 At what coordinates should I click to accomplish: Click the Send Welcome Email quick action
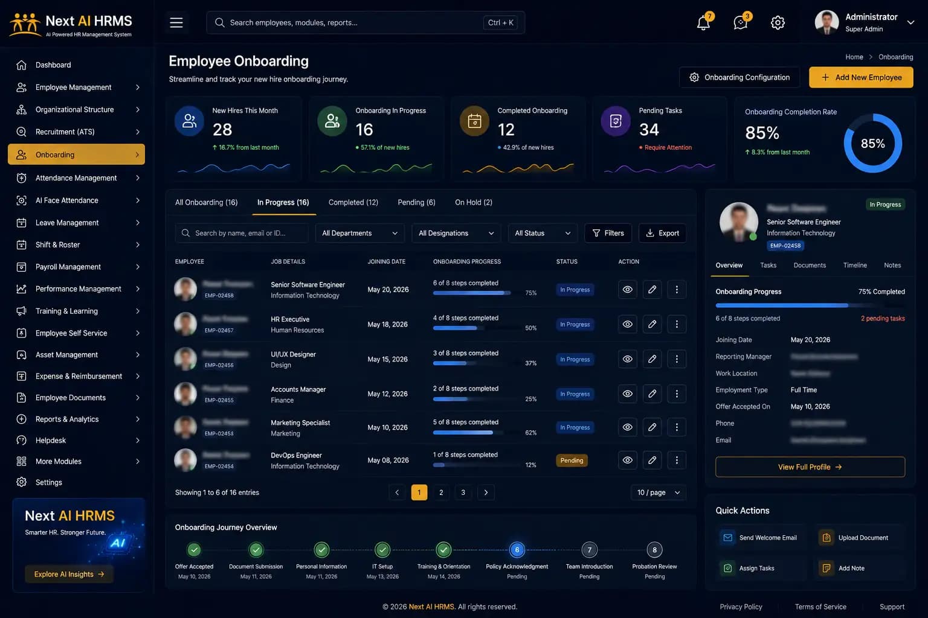760,538
